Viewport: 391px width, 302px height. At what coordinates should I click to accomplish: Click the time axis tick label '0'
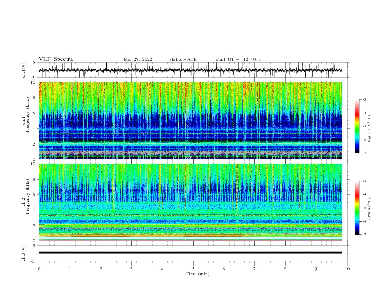[x=39, y=269]
